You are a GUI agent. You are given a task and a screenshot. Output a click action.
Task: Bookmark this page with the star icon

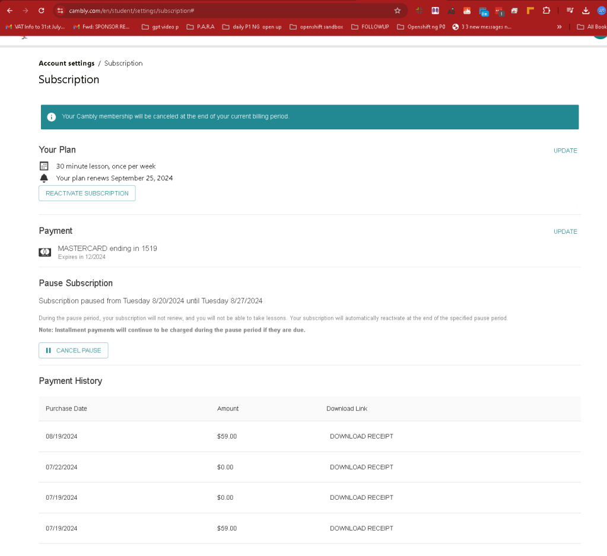click(x=397, y=11)
